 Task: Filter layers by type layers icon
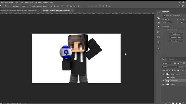tap(181, 63)
